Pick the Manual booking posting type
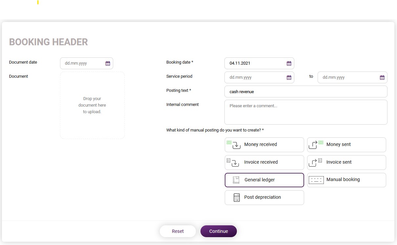Viewport: 397px width, 245px height. 346,180
